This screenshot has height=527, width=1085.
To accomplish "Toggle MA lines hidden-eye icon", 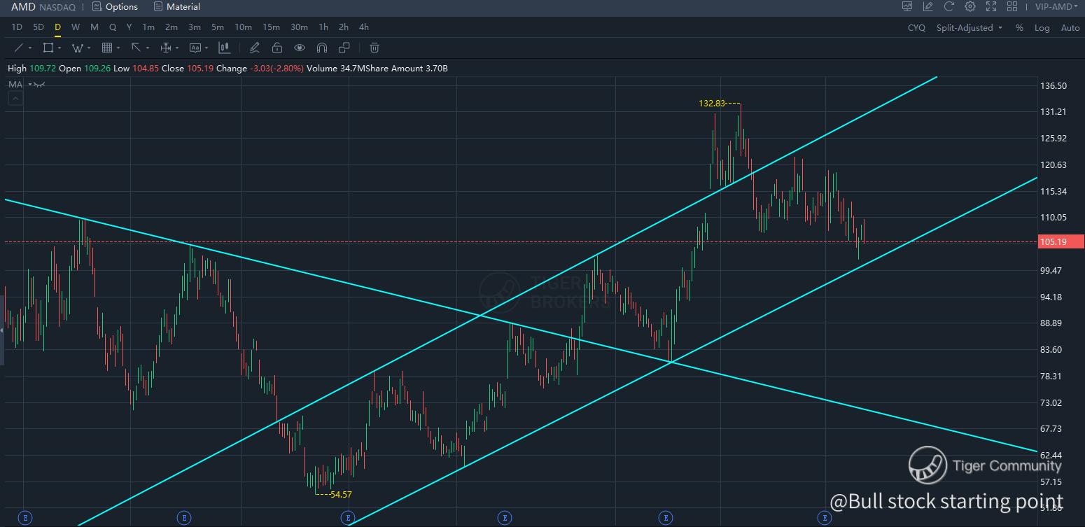I will tap(39, 84).
